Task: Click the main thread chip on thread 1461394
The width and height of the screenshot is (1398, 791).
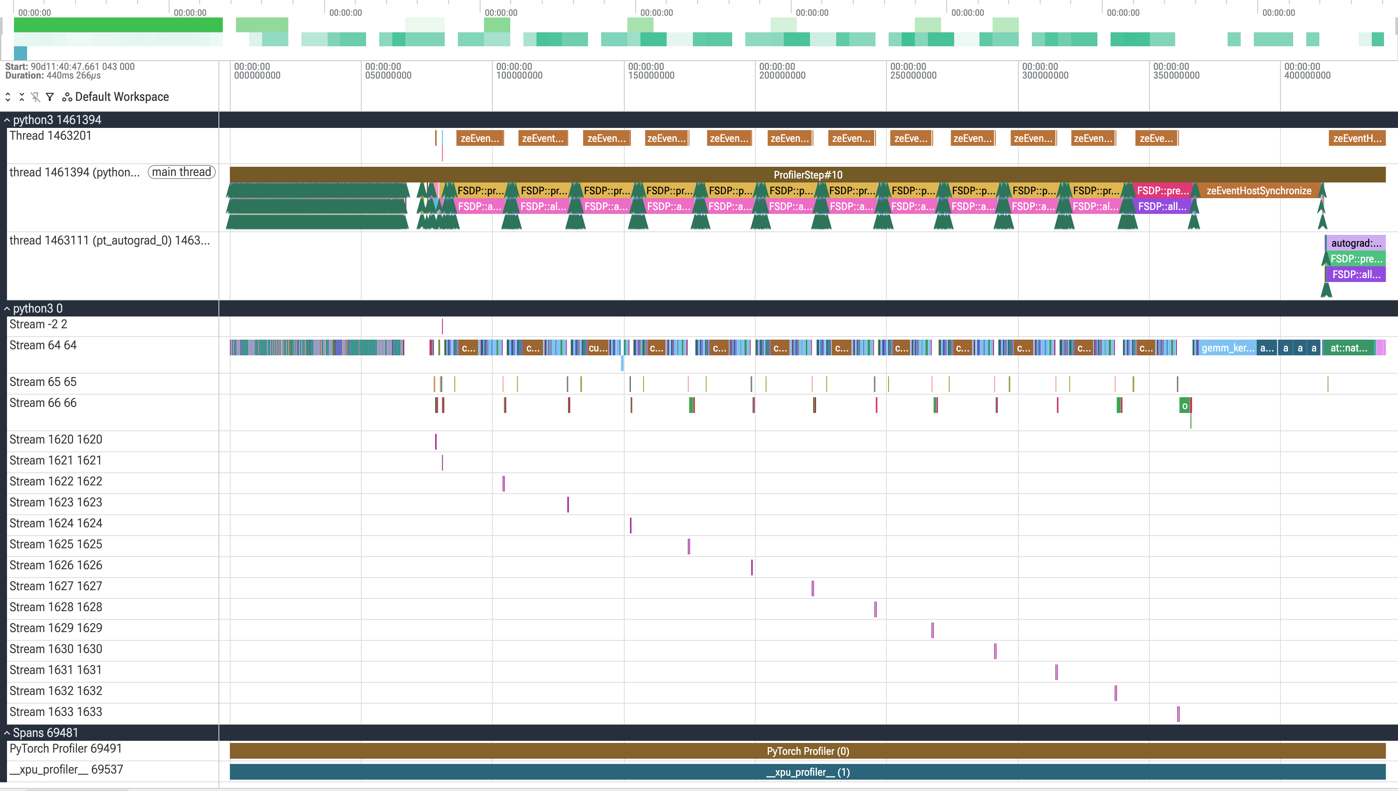Action: click(x=182, y=172)
